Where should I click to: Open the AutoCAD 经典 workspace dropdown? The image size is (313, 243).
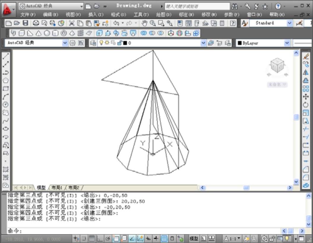(65, 43)
